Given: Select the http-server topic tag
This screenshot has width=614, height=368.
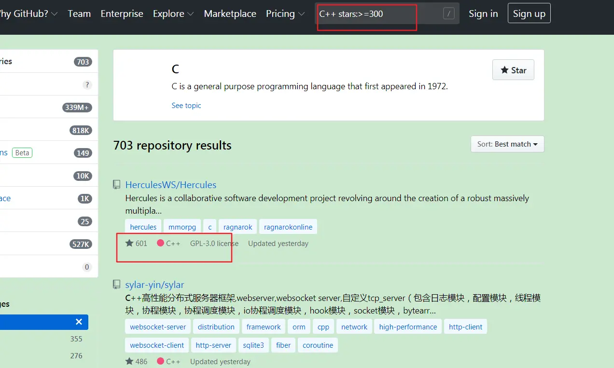Looking at the screenshot, I should (x=213, y=345).
